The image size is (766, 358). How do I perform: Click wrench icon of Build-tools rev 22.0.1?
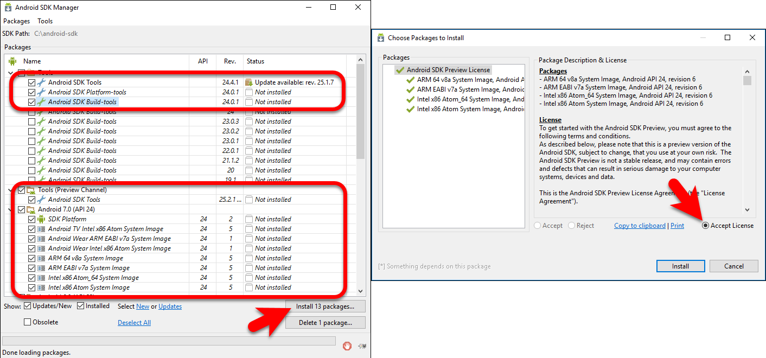point(41,151)
